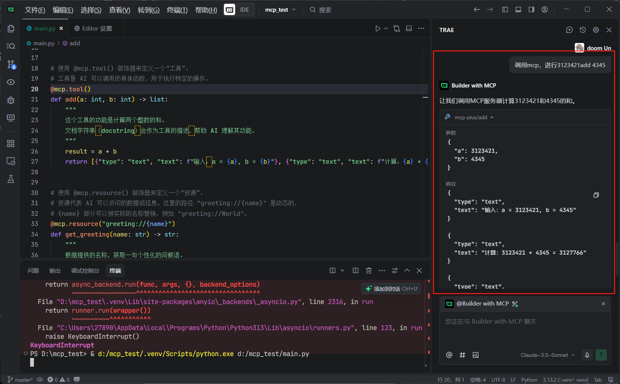Start a new chat in TRAE panel
The width and height of the screenshot is (620, 384).
tap(569, 30)
